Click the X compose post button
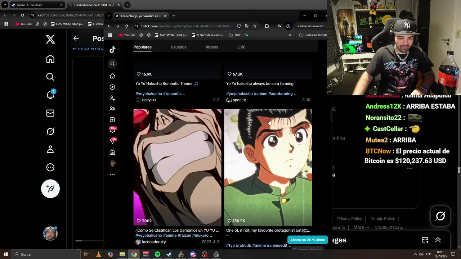461x259 pixels. pyautogui.click(x=50, y=188)
